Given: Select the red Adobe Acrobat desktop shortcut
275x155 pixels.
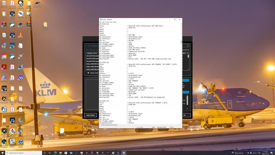Looking at the screenshot, I should click(x=4, y=68).
